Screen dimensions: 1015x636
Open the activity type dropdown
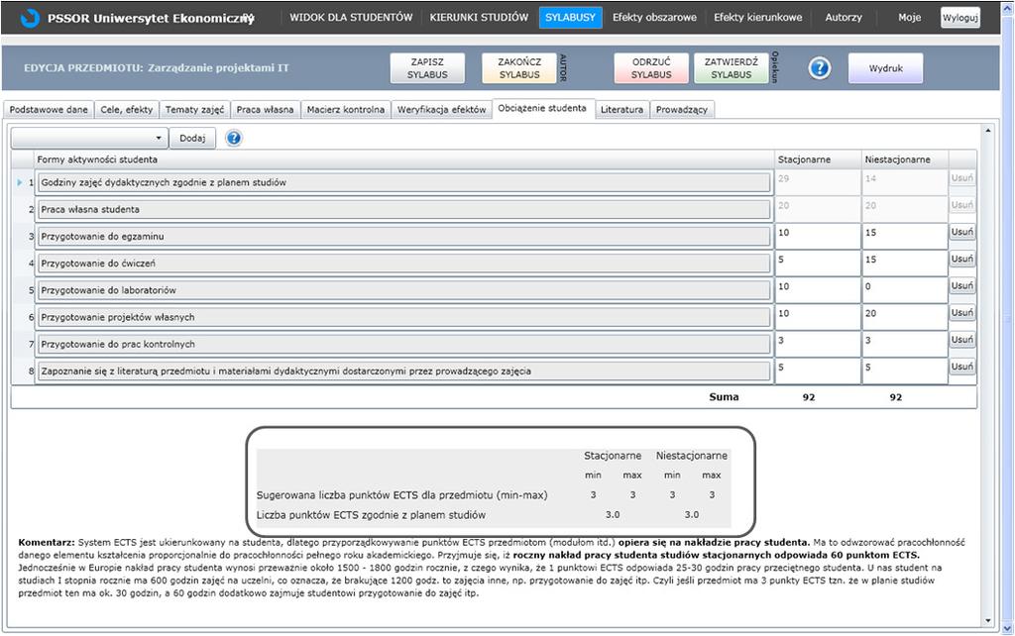[89, 138]
